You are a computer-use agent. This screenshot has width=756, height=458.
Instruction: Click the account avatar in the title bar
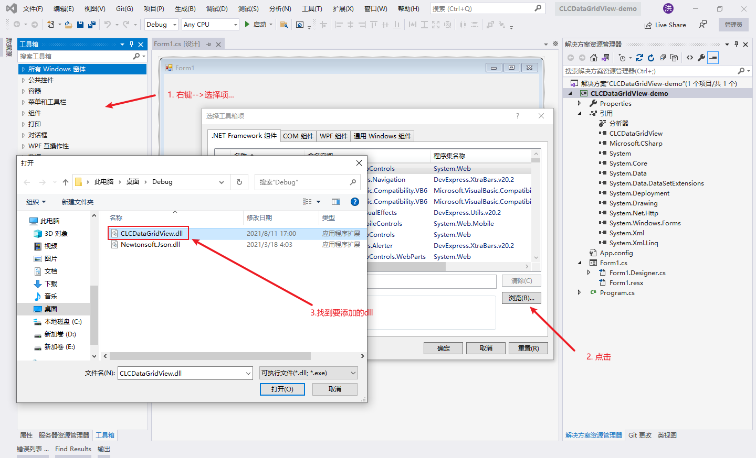tap(668, 8)
